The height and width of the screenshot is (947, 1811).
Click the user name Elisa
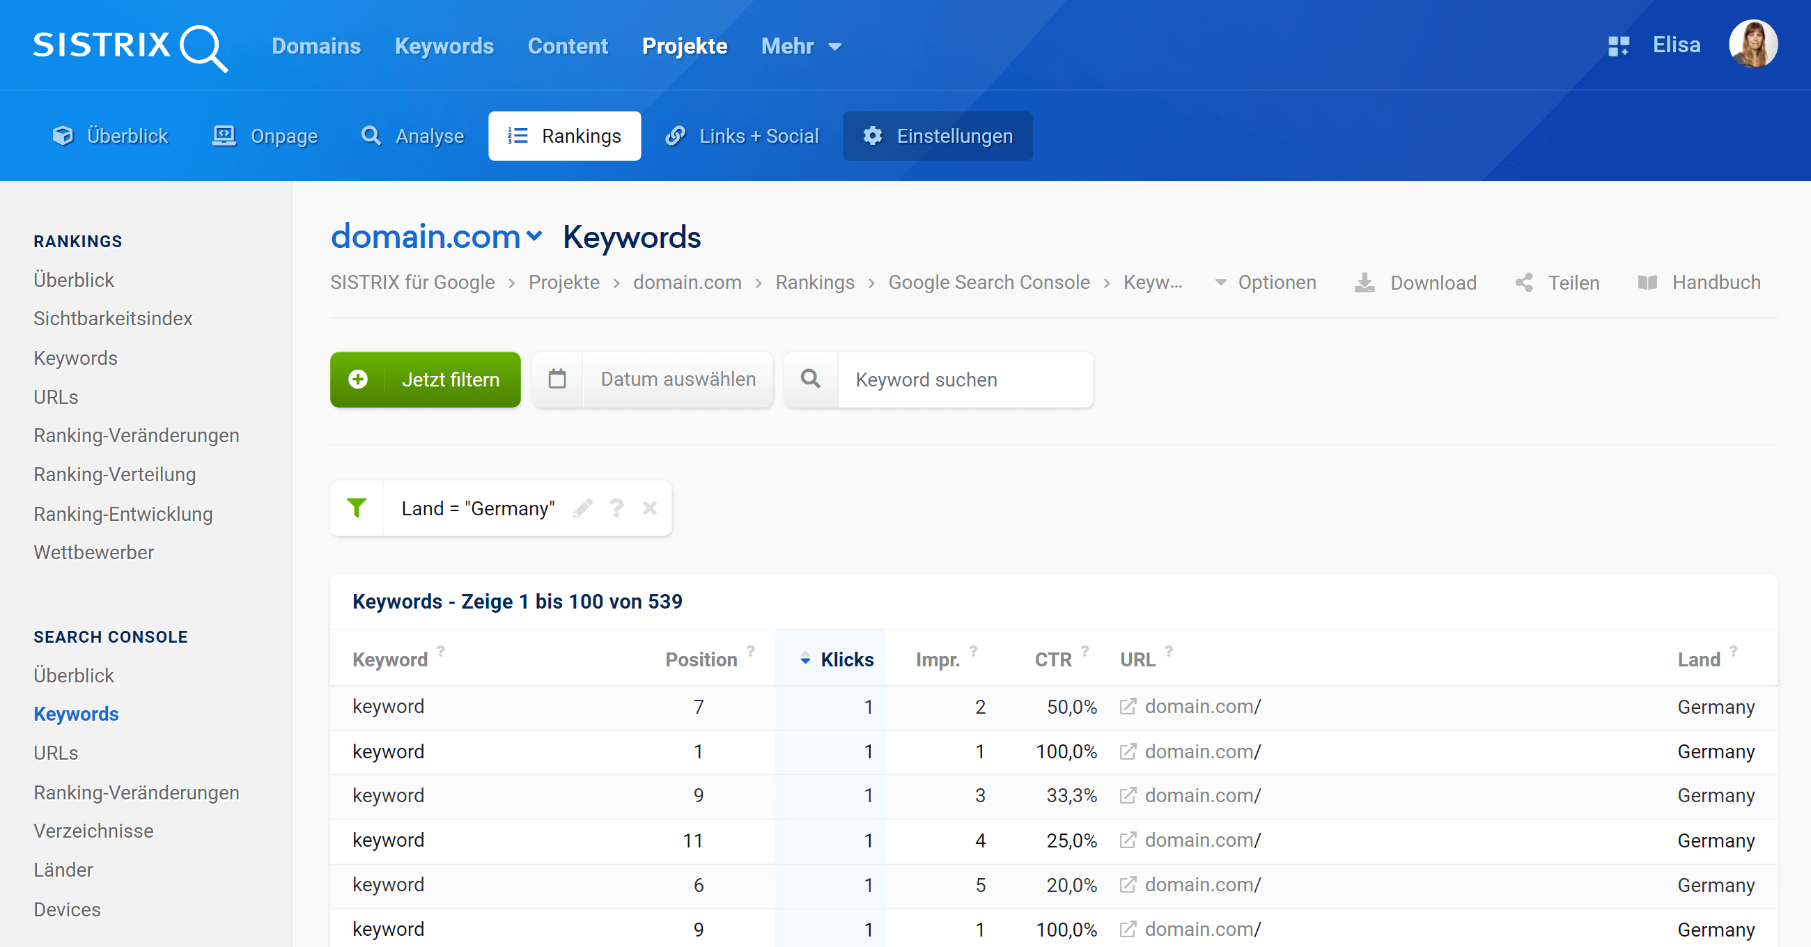pyautogui.click(x=1676, y=45)
